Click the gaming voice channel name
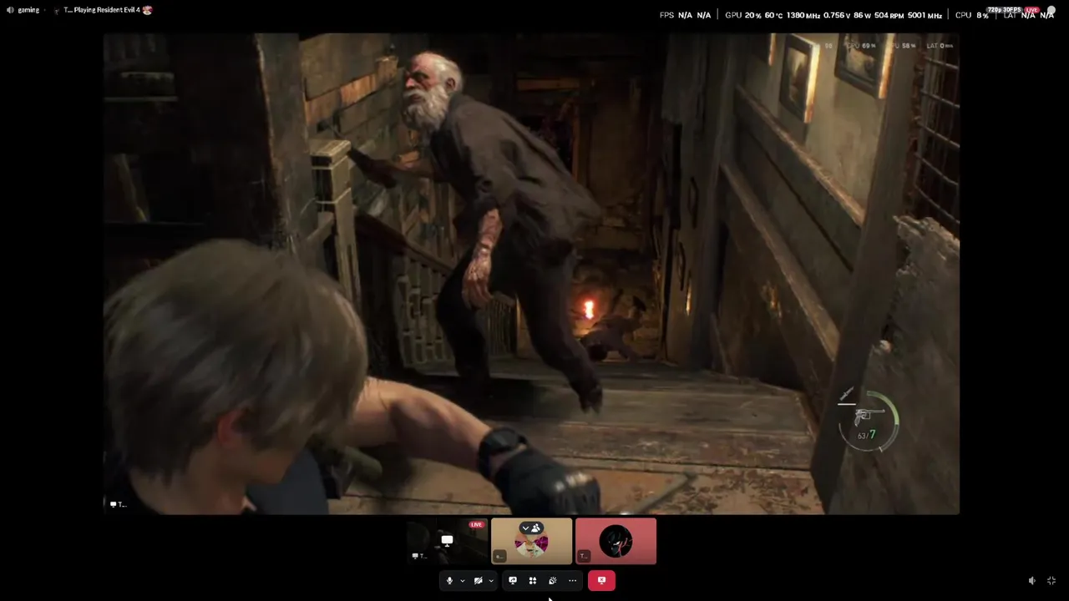 28,10
